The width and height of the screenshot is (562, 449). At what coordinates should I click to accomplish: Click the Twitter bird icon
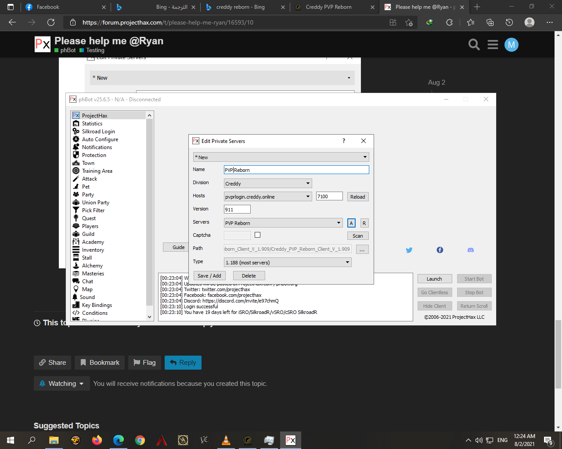[x=409, y=250]
